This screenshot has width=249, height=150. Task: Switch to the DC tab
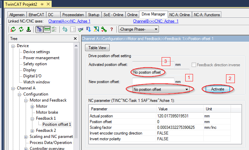click(x=53, y=15)
